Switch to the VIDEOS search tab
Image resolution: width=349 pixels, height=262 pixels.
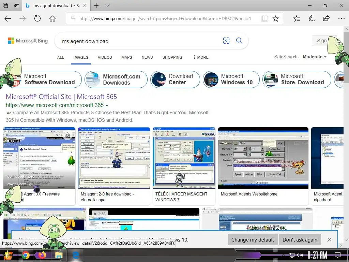pyautogui.click(x=105, y=57)
